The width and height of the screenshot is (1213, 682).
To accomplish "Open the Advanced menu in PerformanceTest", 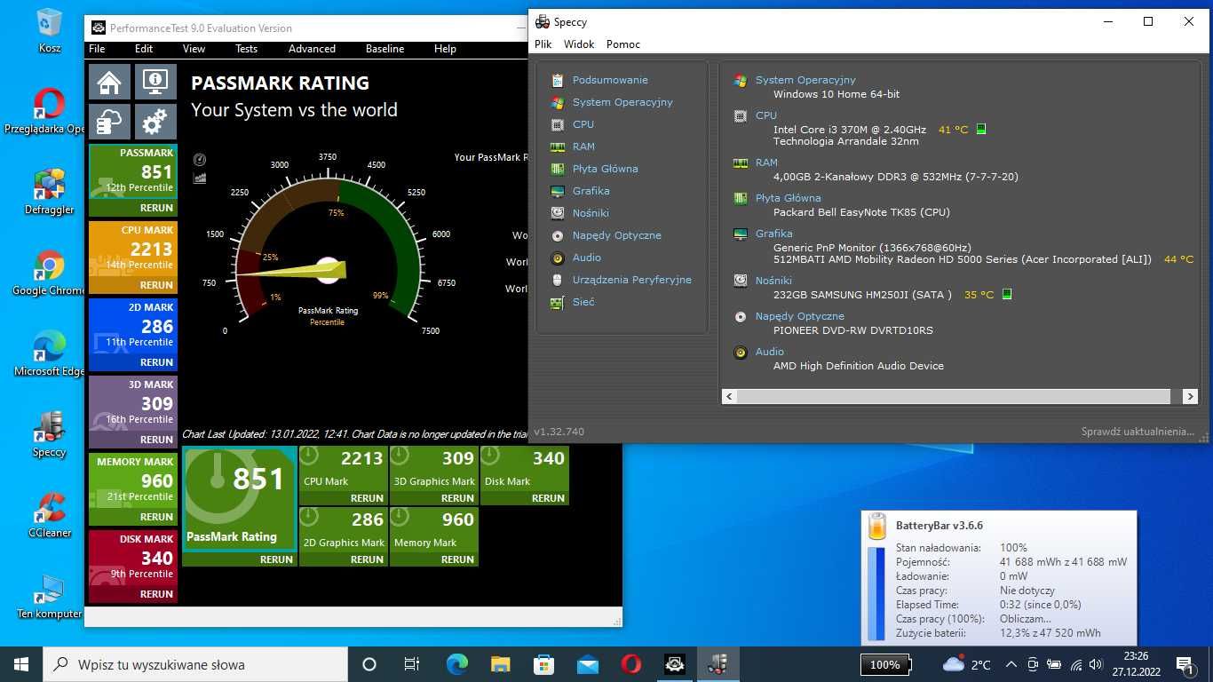I will click(x=312, y=49).
